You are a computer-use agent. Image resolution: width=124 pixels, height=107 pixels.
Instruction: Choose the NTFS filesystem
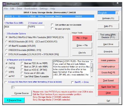pos(7,72)
